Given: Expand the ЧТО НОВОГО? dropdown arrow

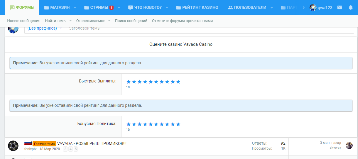Looking at the screenshot, I should (x=167, y=8).
